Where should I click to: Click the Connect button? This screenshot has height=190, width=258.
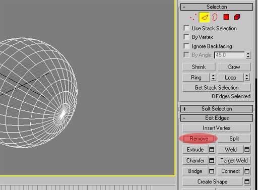click(231, 171)
